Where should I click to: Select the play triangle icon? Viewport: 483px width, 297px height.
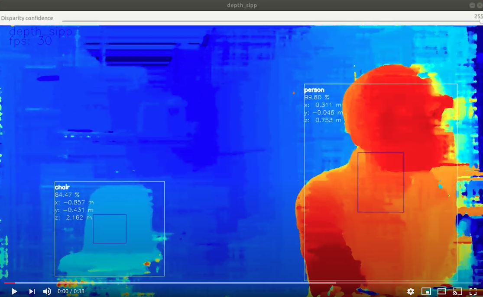coord(14,291)
